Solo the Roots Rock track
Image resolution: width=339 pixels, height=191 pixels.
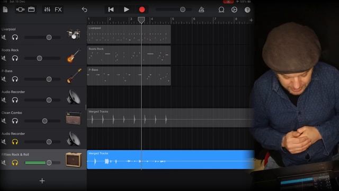15,58
